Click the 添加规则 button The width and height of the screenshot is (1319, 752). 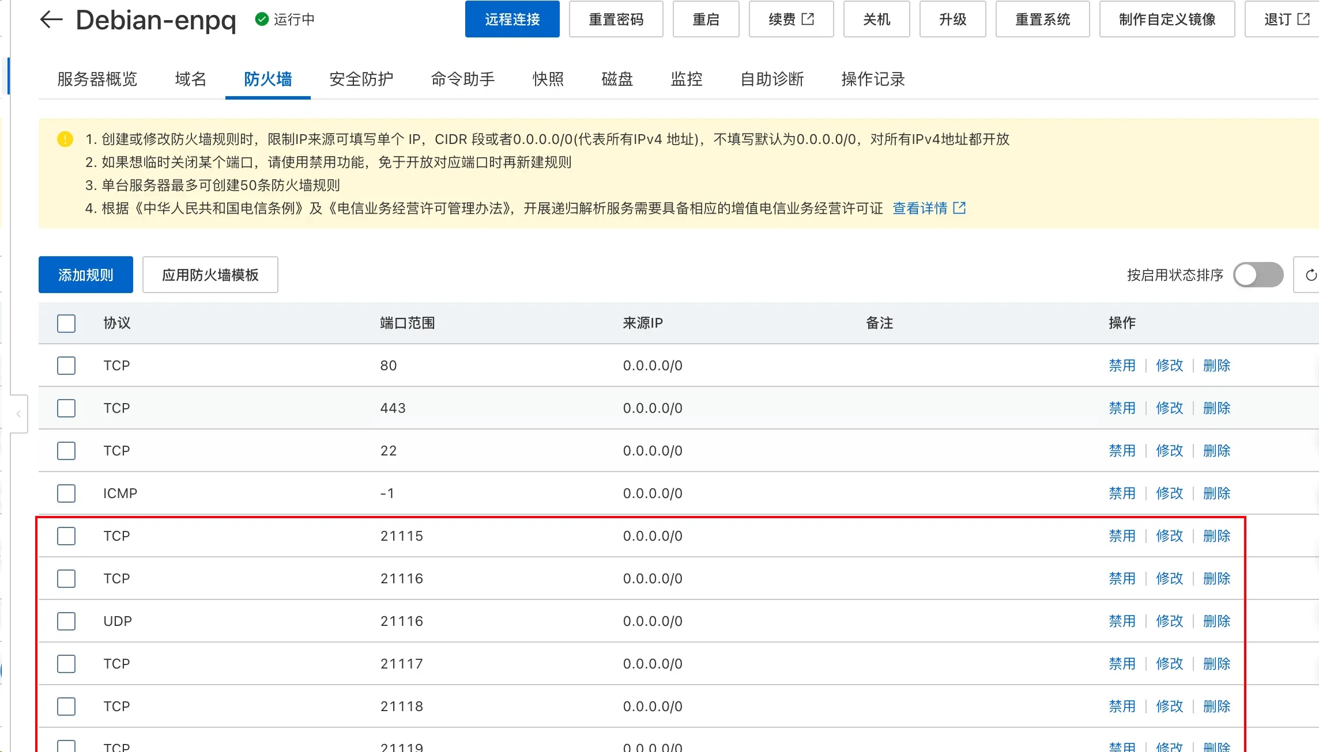[x=86, y=275]
